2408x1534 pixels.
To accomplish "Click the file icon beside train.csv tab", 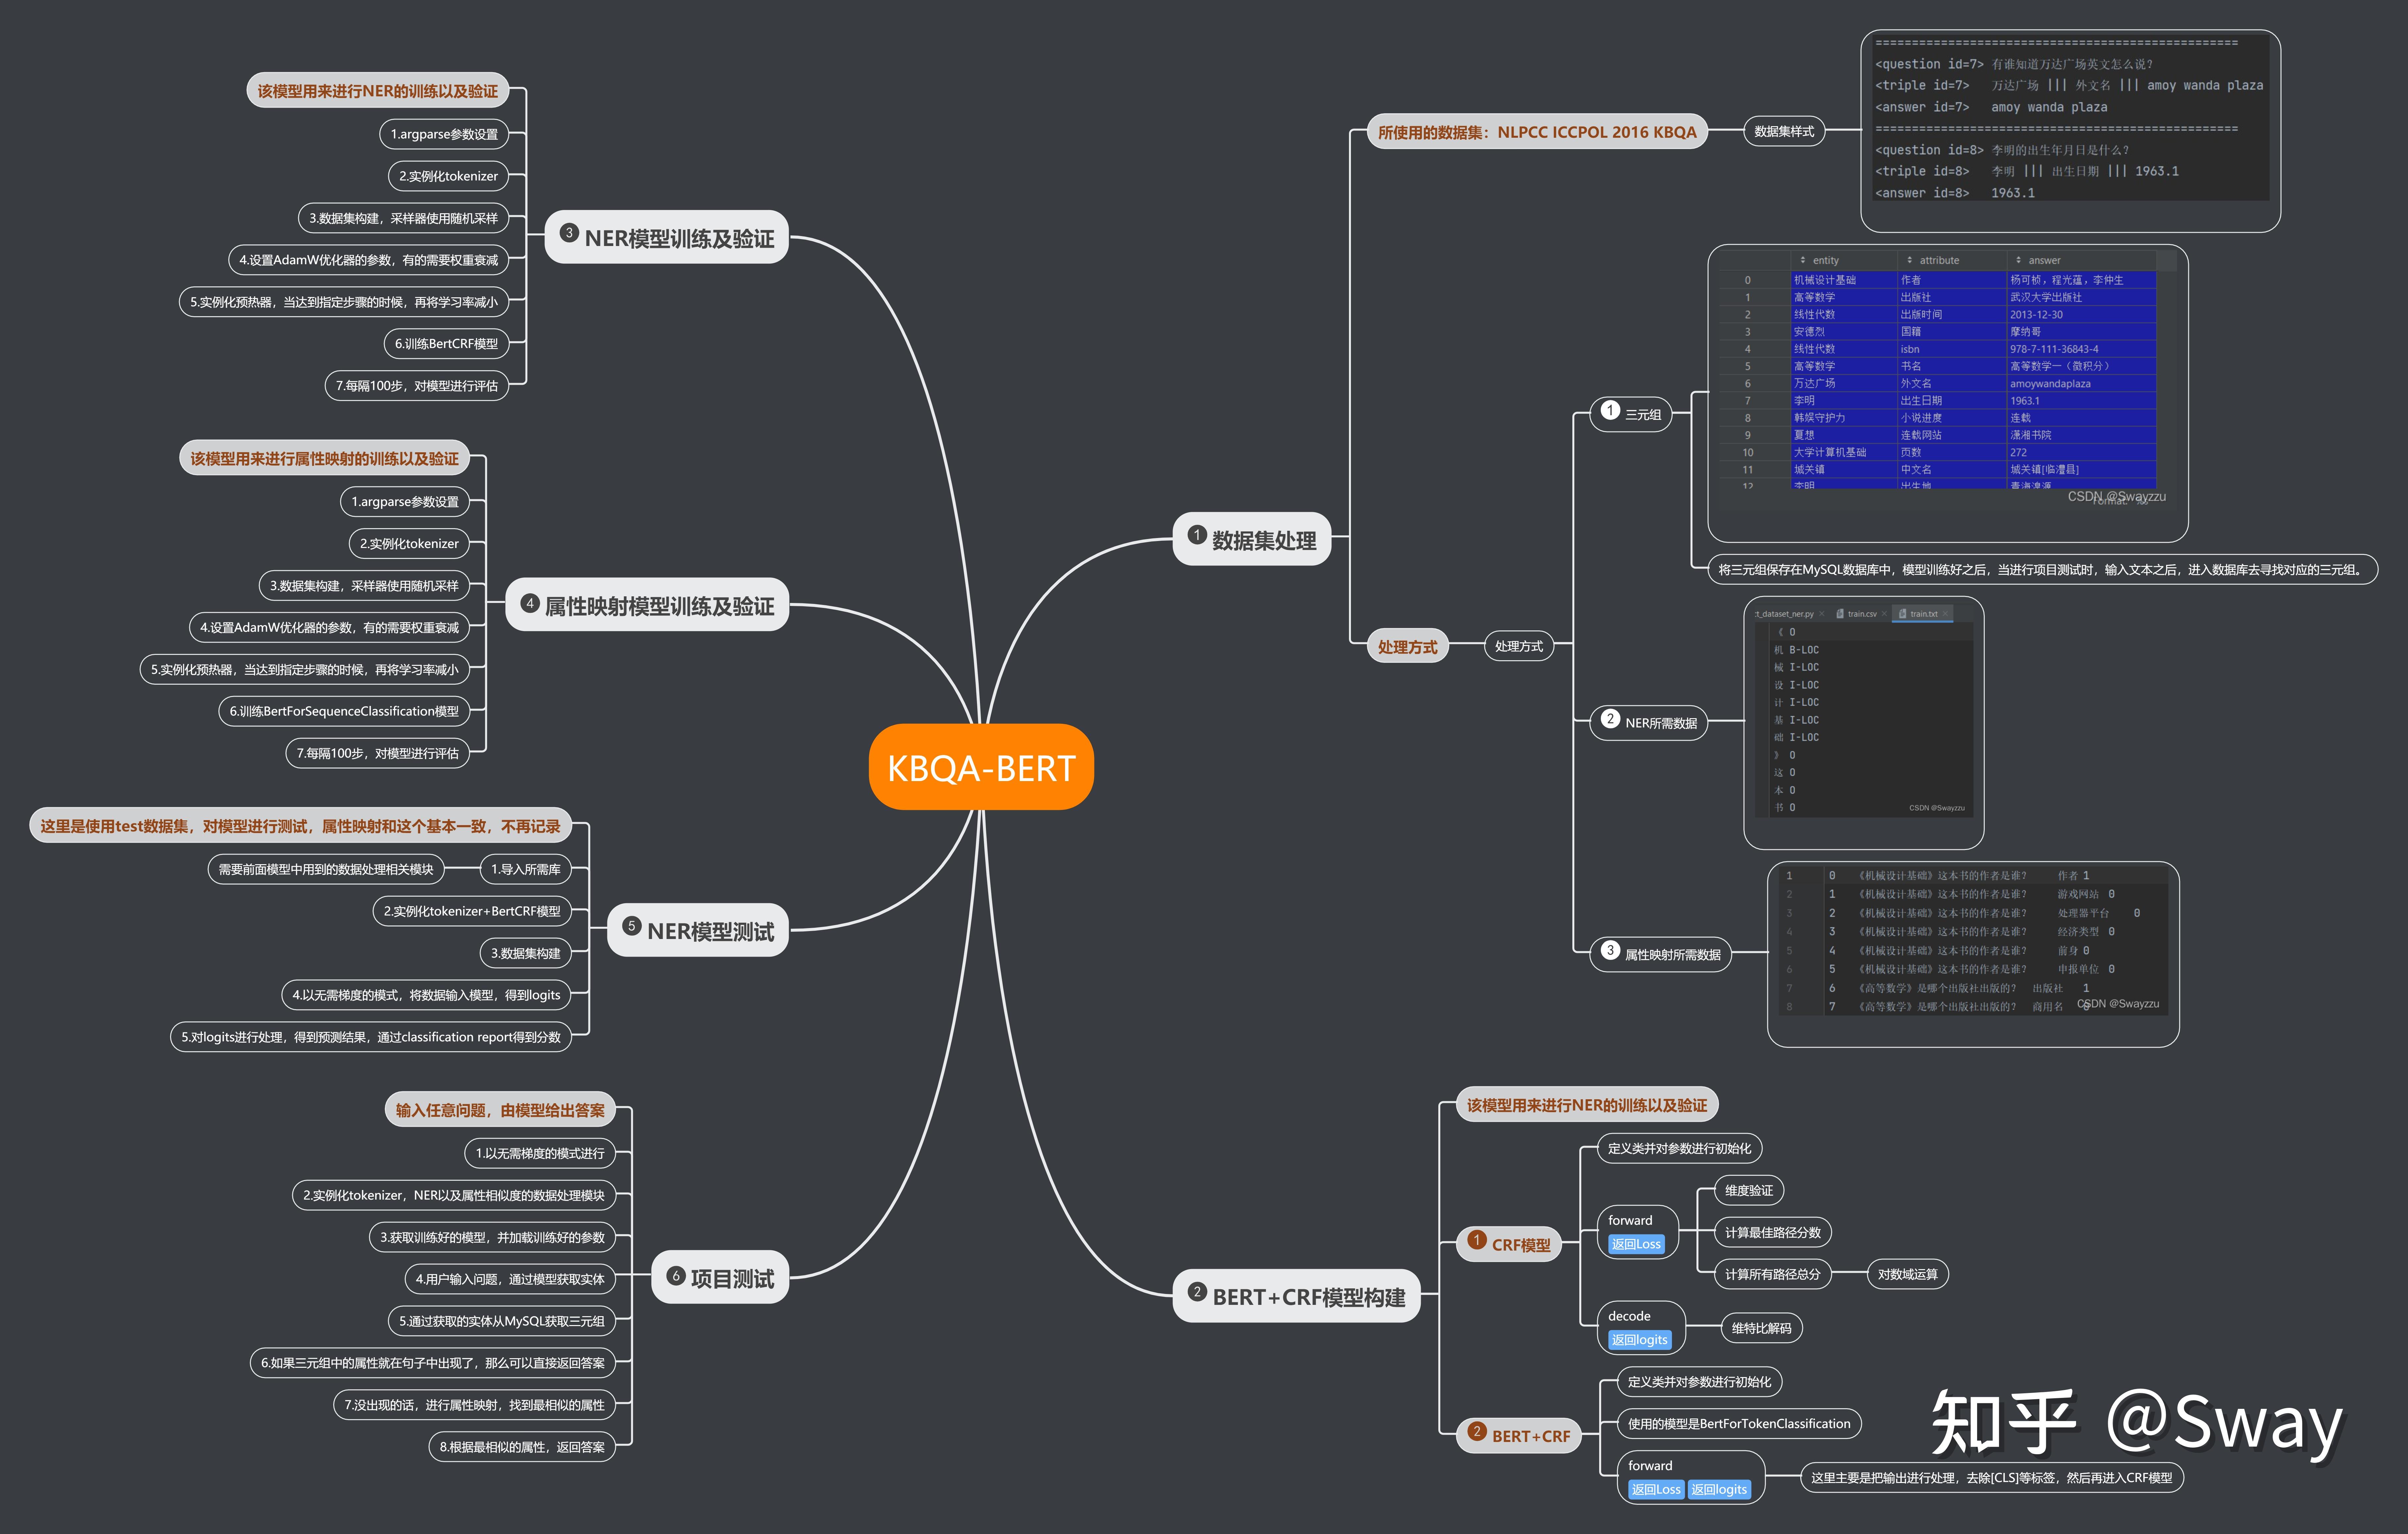I will pos(1840,614).
